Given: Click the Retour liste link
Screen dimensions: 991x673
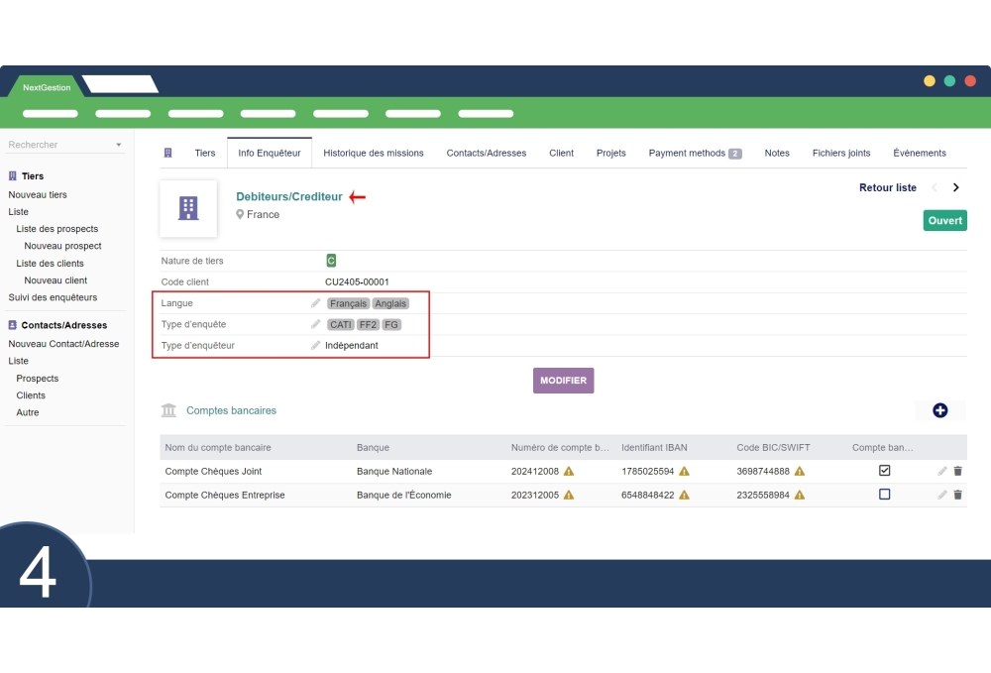Looking at the screenshot, I should (887, 187).
